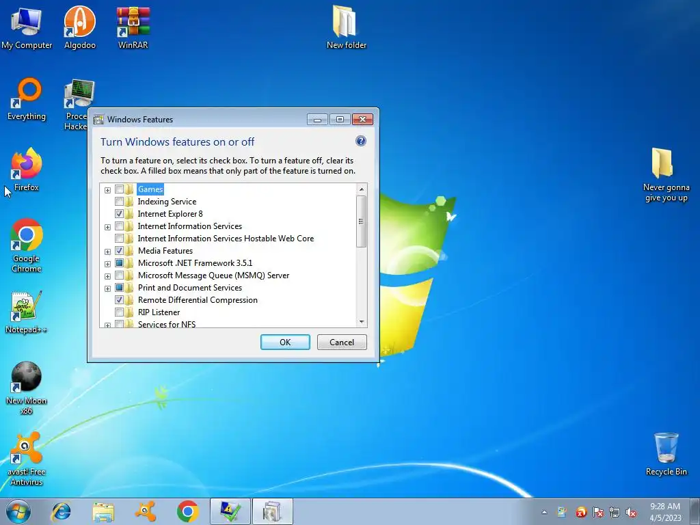Select the Internet Explorer 8 row label

[x=170, y=214]
